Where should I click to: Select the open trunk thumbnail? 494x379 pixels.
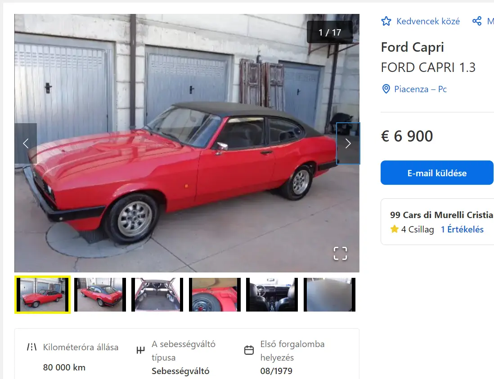point(157,294)
